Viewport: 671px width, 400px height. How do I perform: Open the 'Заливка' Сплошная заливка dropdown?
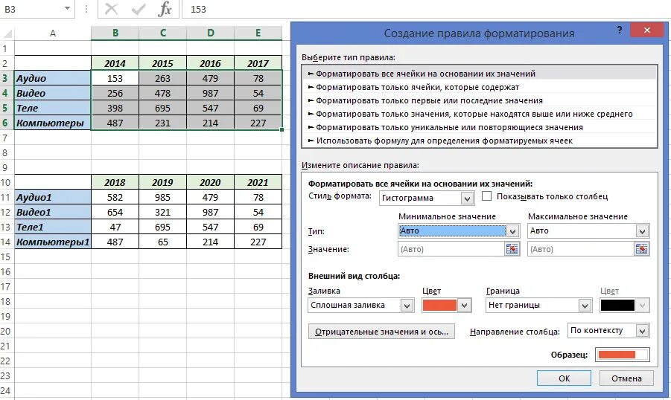tap(407, 306)
